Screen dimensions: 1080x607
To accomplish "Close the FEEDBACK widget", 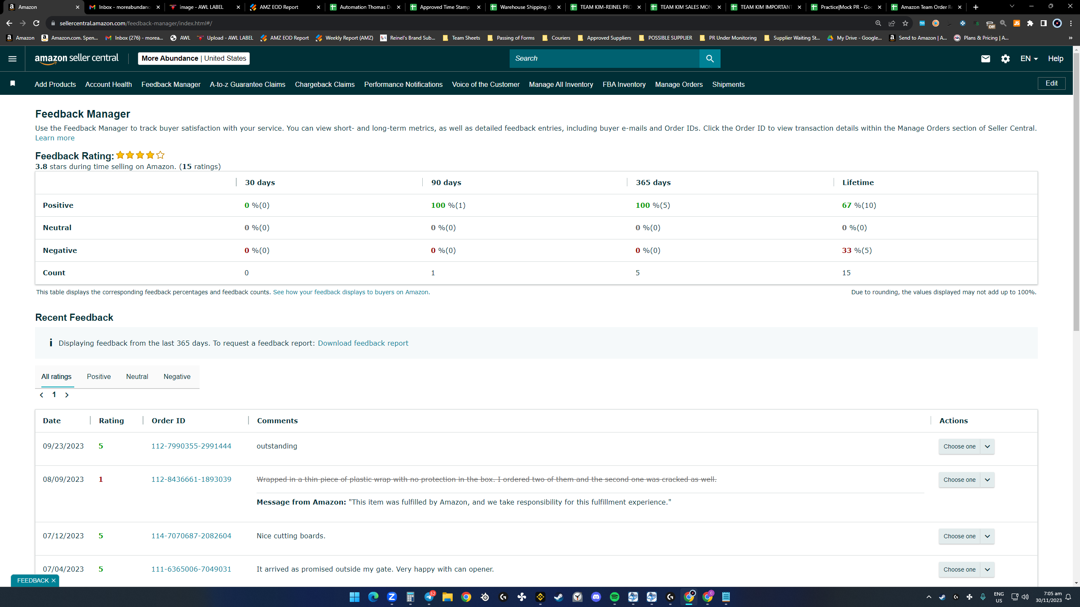I will click(x=54, y=580).
